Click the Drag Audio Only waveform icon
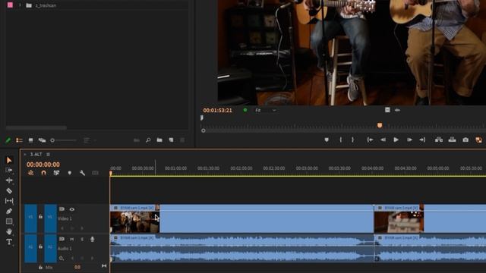 tap(397, 110)
